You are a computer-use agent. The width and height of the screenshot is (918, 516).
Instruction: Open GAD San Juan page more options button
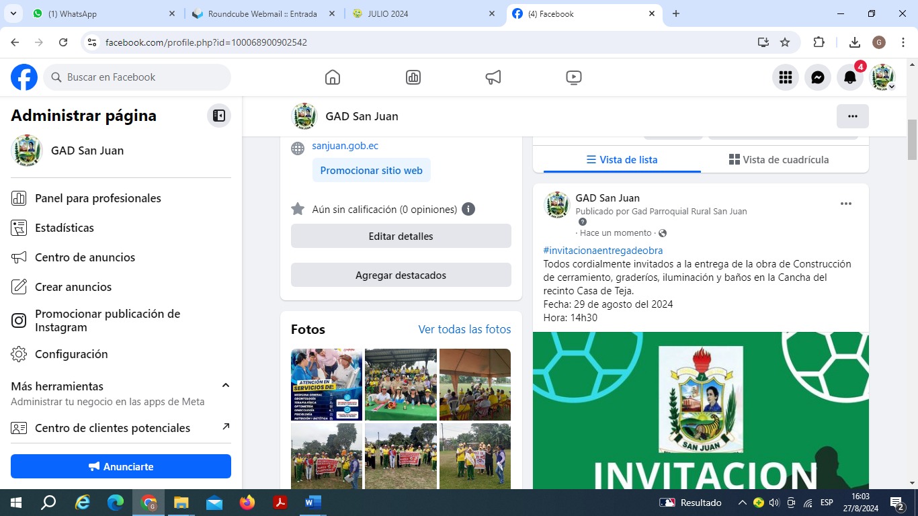[852, 116]
